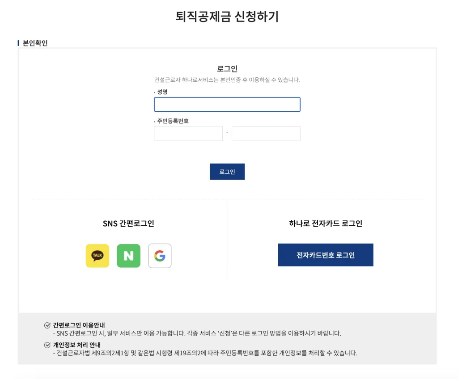The height and width of the screenshot is (379, 458).
Task: Click the 성명 field label
Action: tap(162, 92)
